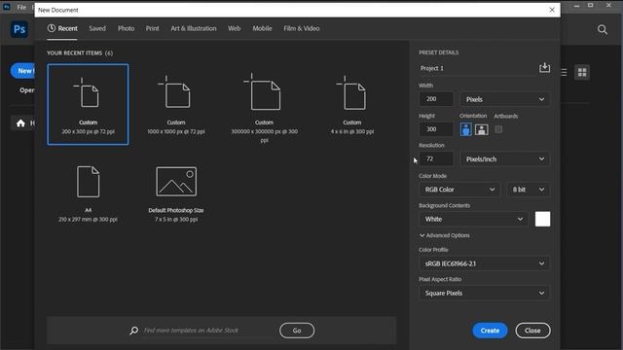Click the Photoshop Ps logo
623x350 pixels.
(x=19, y=29)
